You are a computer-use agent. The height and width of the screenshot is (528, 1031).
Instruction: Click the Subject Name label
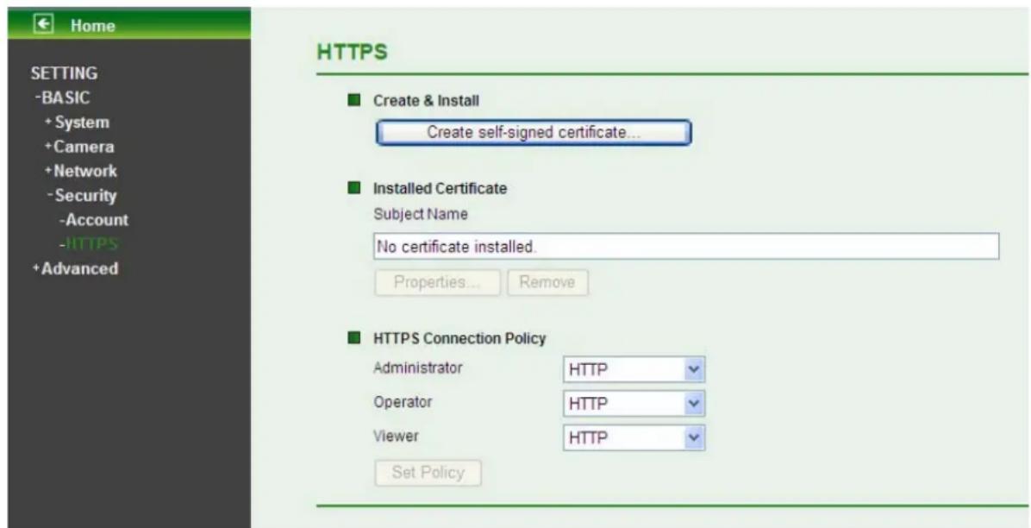pyautogui.click(x=420, y=214)
